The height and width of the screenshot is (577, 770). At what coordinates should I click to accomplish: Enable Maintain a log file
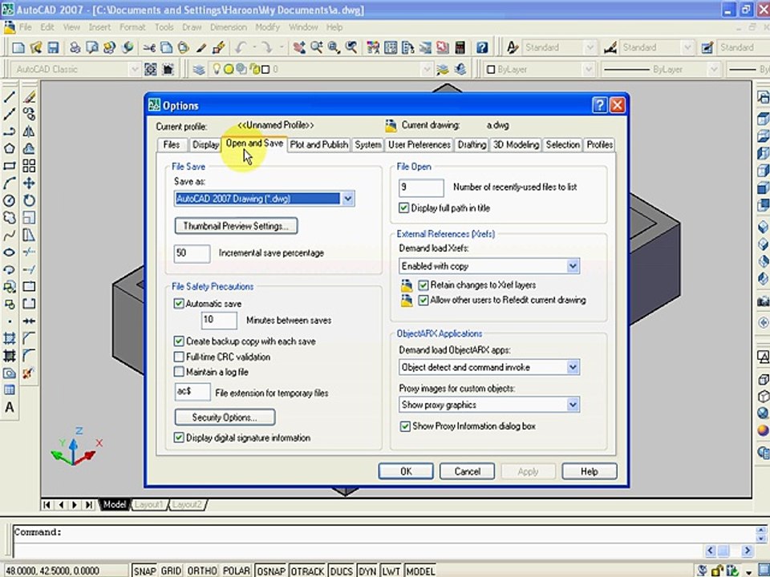(x=179, y=372)
